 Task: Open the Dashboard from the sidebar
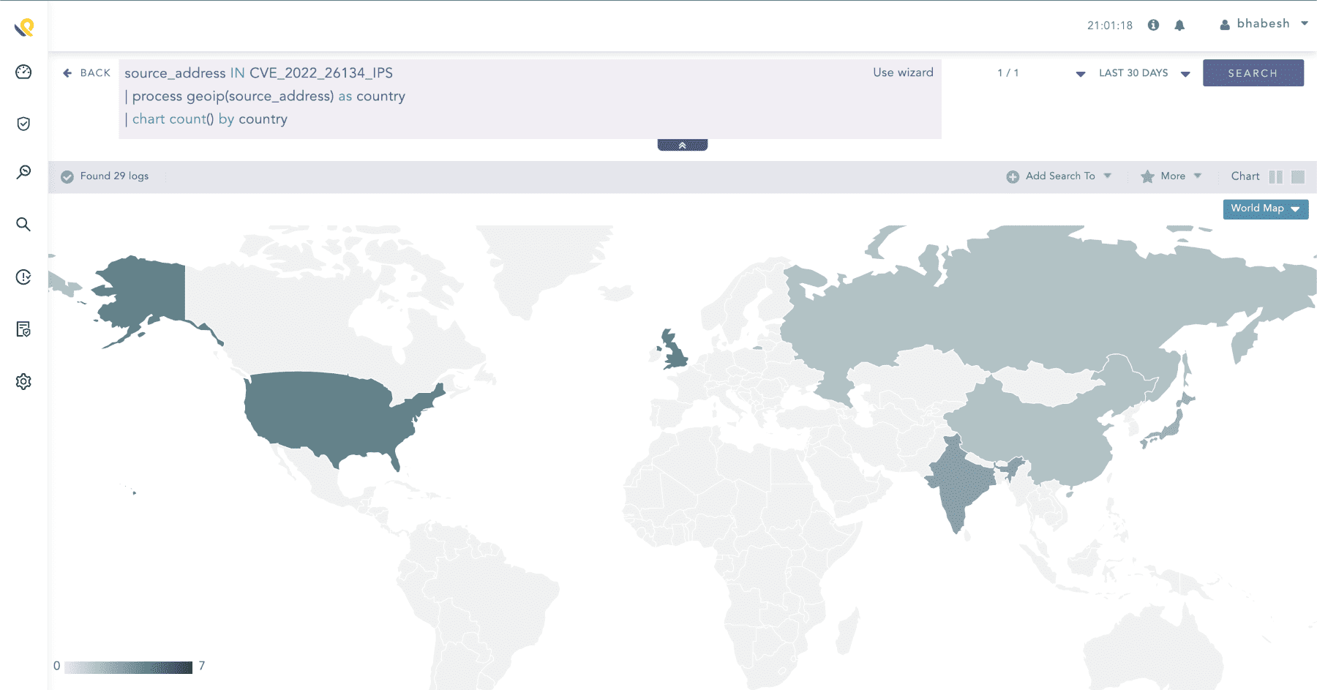23,72
